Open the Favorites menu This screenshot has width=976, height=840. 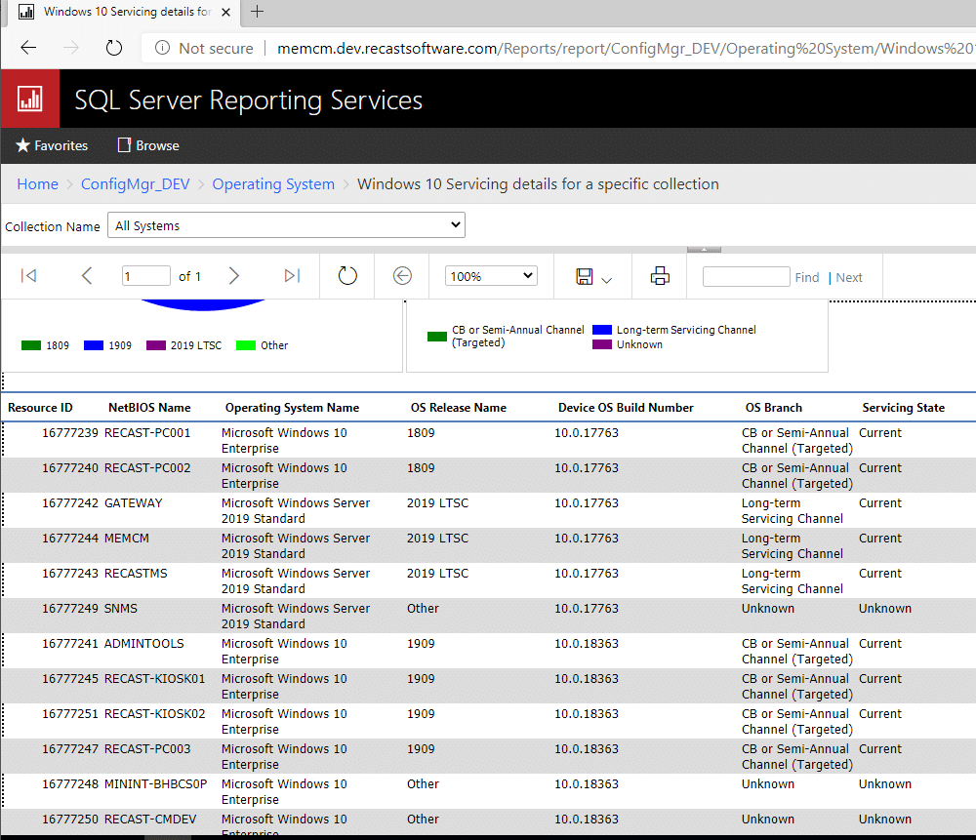click(x=52, y=145)
